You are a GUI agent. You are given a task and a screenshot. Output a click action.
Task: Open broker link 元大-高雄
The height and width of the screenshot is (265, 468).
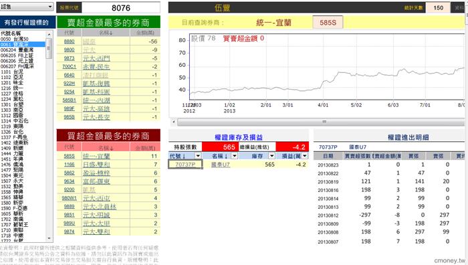pos(96,109)
